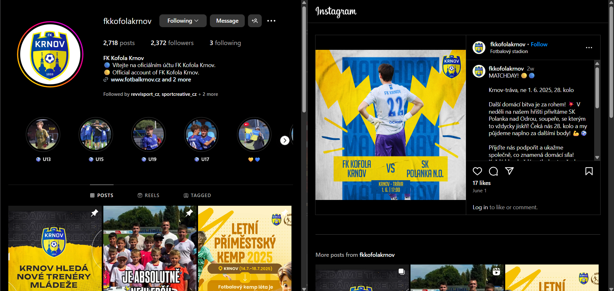The width and height of the screenshot is (614, 291).
Task: Open revvisport_cz follower profile link
Action: tap(145, 94)
